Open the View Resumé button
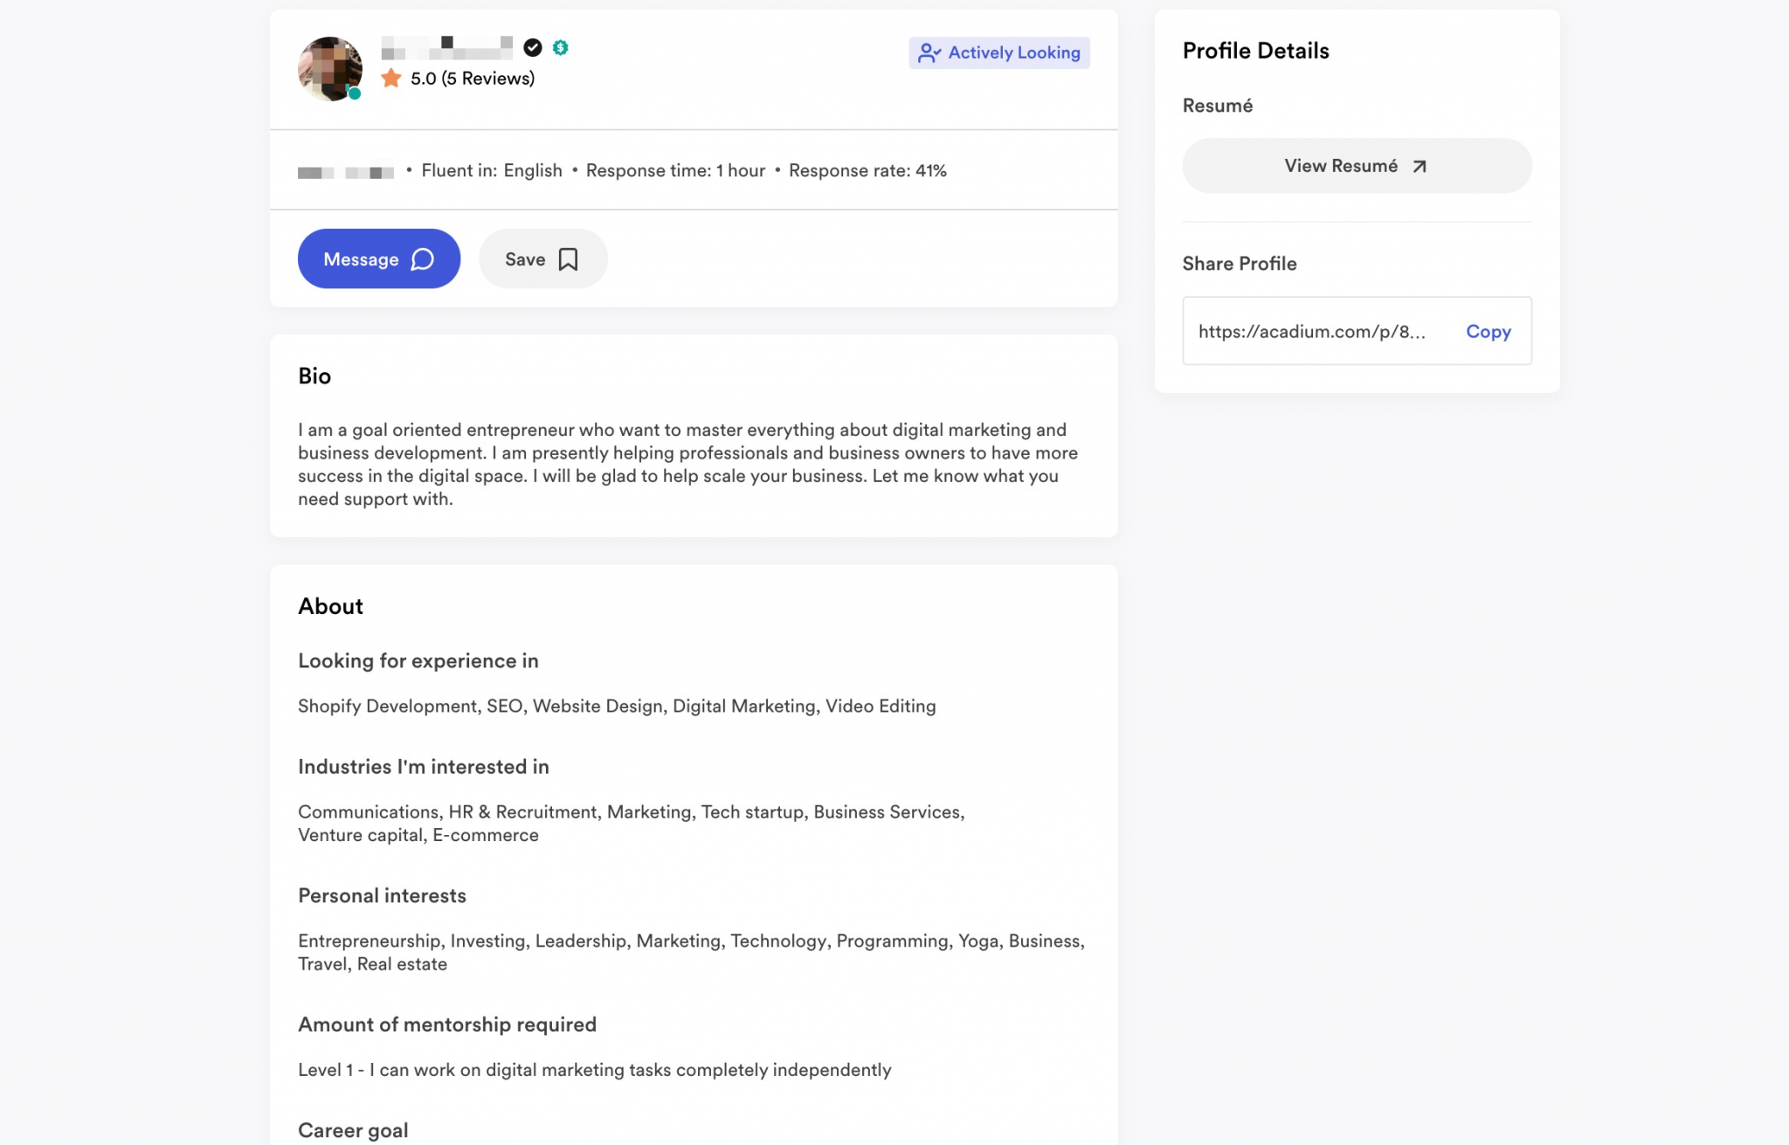The width and height of the screenshot is (1789, 1145). click(1356, 165)
